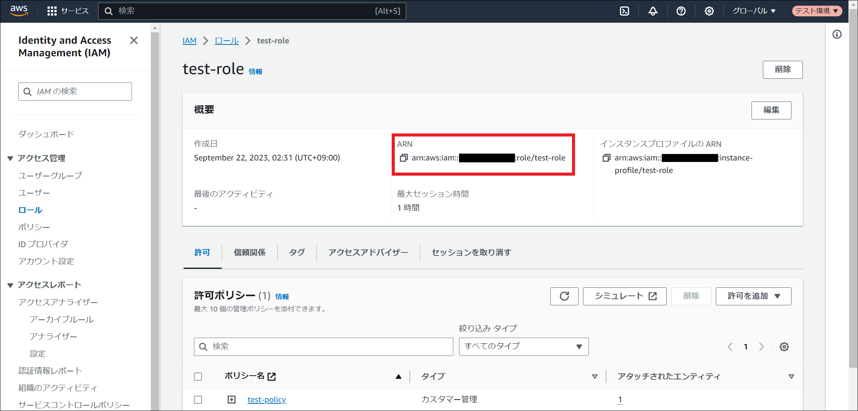Viewport: 858px width, 411px height.
Task: Check the test-policy row checkbox
Action: pos(198,400)
